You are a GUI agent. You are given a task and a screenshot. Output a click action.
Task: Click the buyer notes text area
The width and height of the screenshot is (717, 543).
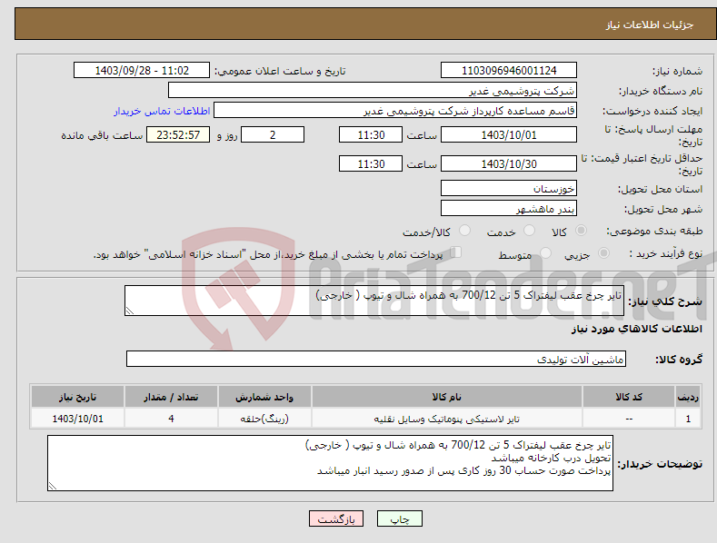coord(330,463)
